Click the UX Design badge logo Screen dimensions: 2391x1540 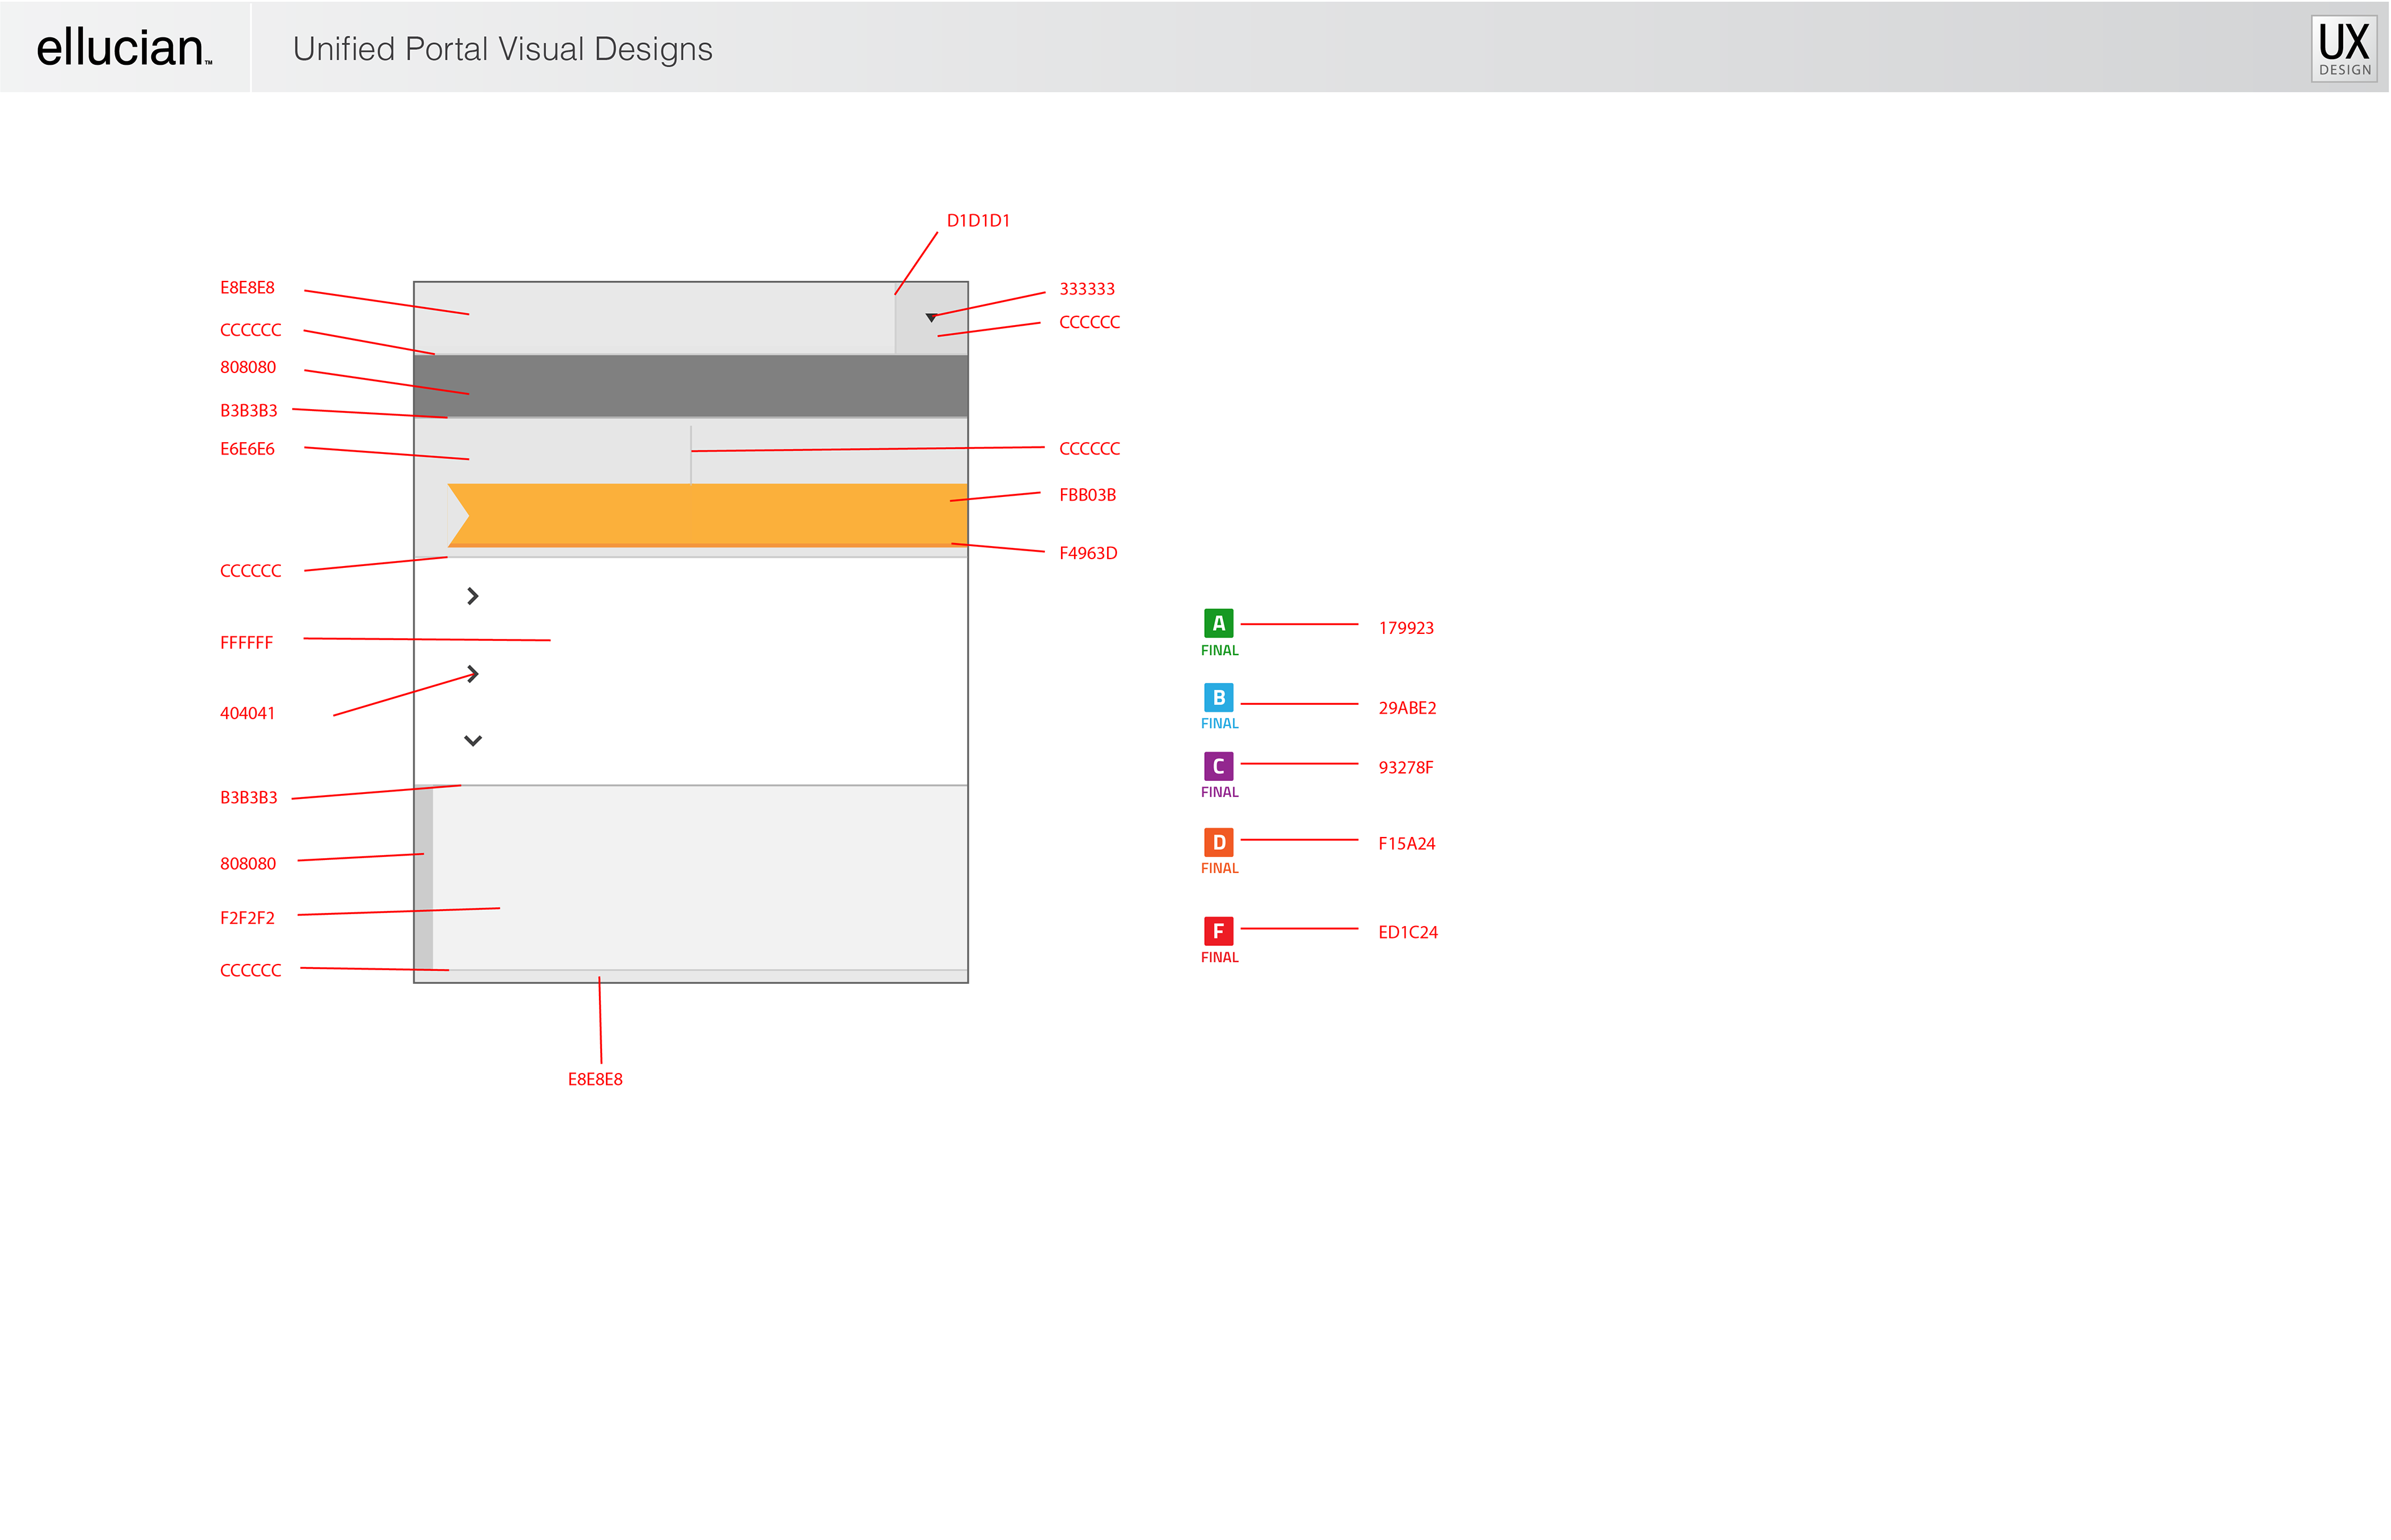(2343, 48)
